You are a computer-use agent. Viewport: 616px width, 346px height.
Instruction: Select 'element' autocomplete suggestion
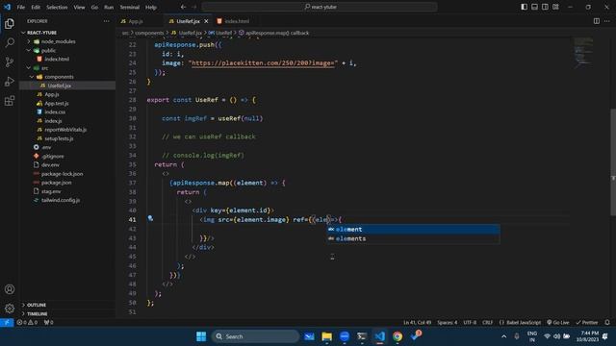413,229
